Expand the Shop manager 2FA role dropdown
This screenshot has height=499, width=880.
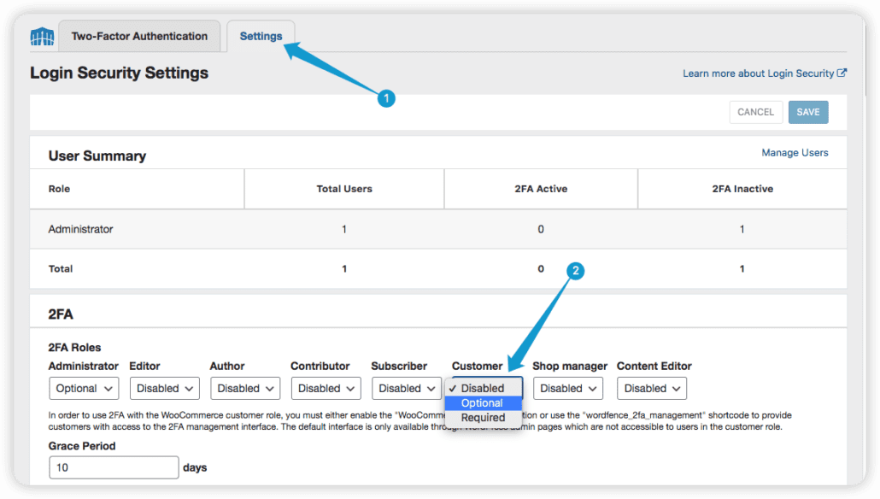(568, 389)
